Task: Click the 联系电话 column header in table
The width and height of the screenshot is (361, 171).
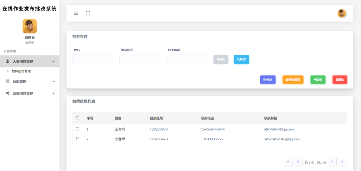Action: pyautogui.click(x=207, y=118)
